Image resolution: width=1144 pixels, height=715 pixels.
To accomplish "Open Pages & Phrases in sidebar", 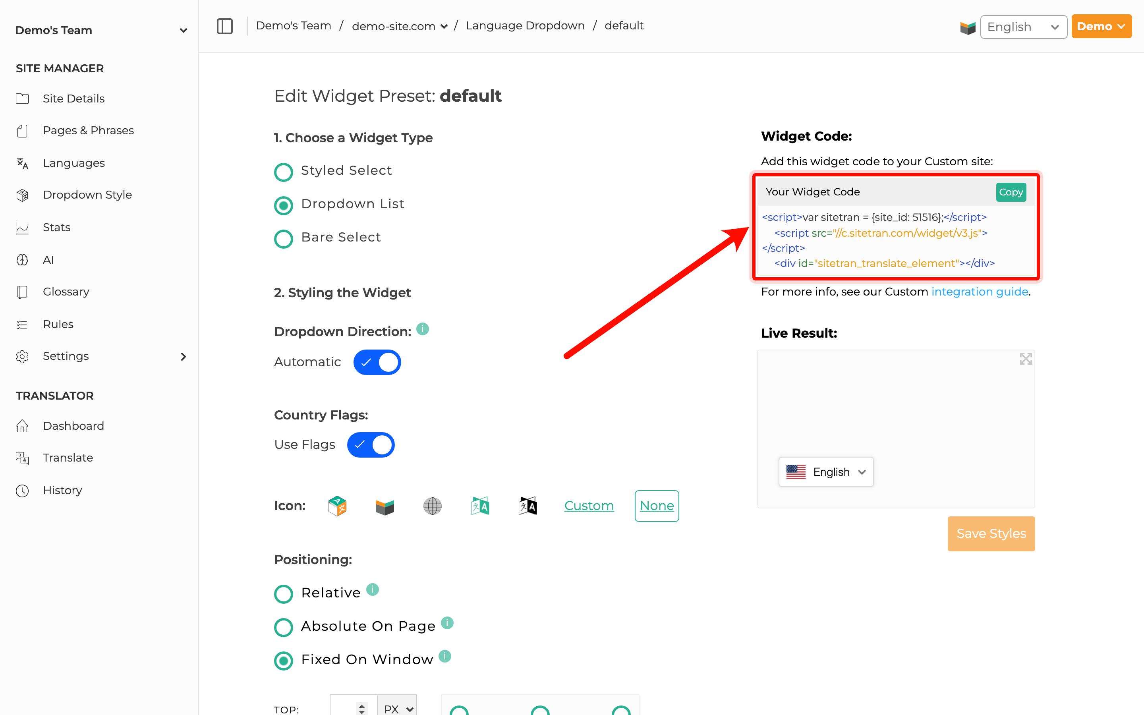I will tap(89, 131).
